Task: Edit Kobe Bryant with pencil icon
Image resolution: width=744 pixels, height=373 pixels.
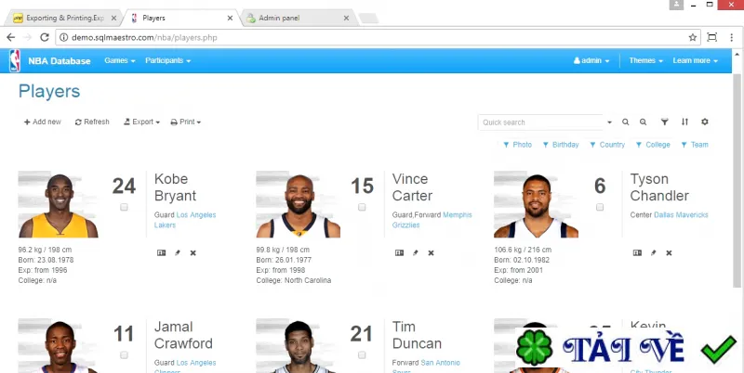Action: 178,252
